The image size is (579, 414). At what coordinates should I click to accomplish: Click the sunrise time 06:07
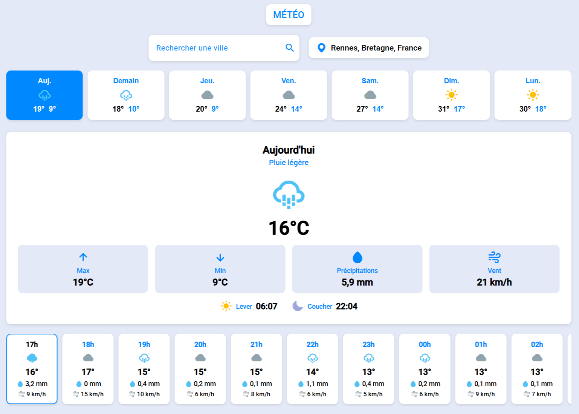(x=266, y=306)
